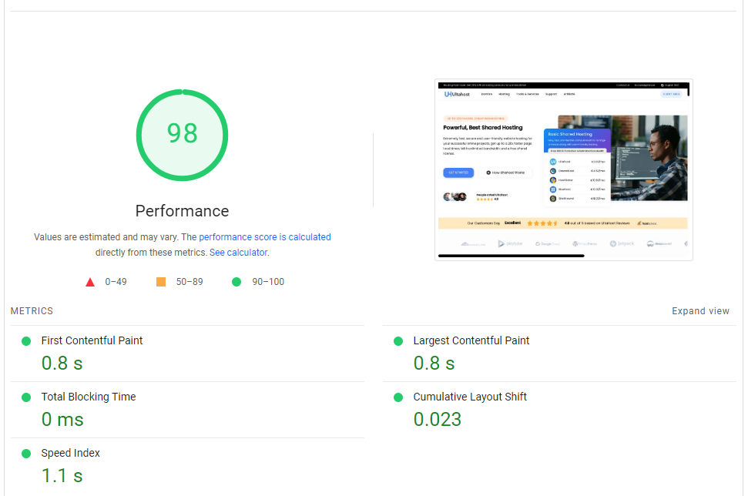Click the Largest Contentful Paint metric label
The image size is (748, 496).
coord(471,340)
